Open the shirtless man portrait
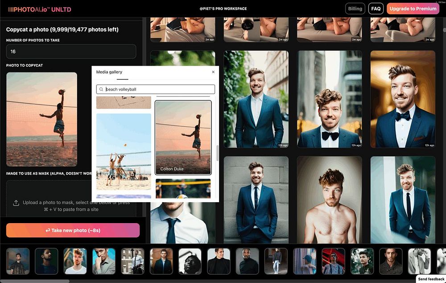Image resolution: width=446 pixels, height=283 pixels. pos(330,200)
